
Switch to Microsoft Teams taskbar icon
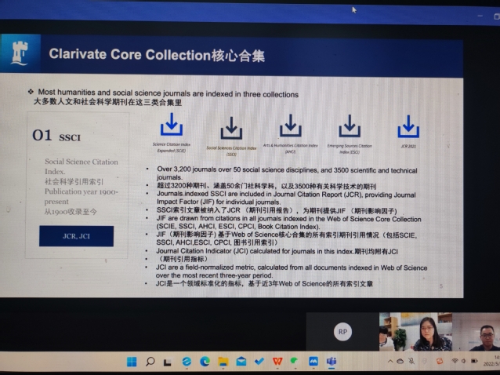[332, 362]
